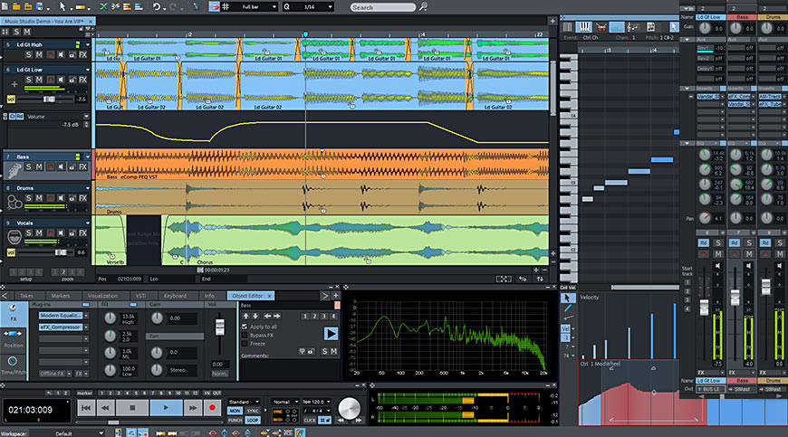The width and height of the screenshot is (788, 437).
Task: Toggle the SYNC button in transport
Action: 253,411
